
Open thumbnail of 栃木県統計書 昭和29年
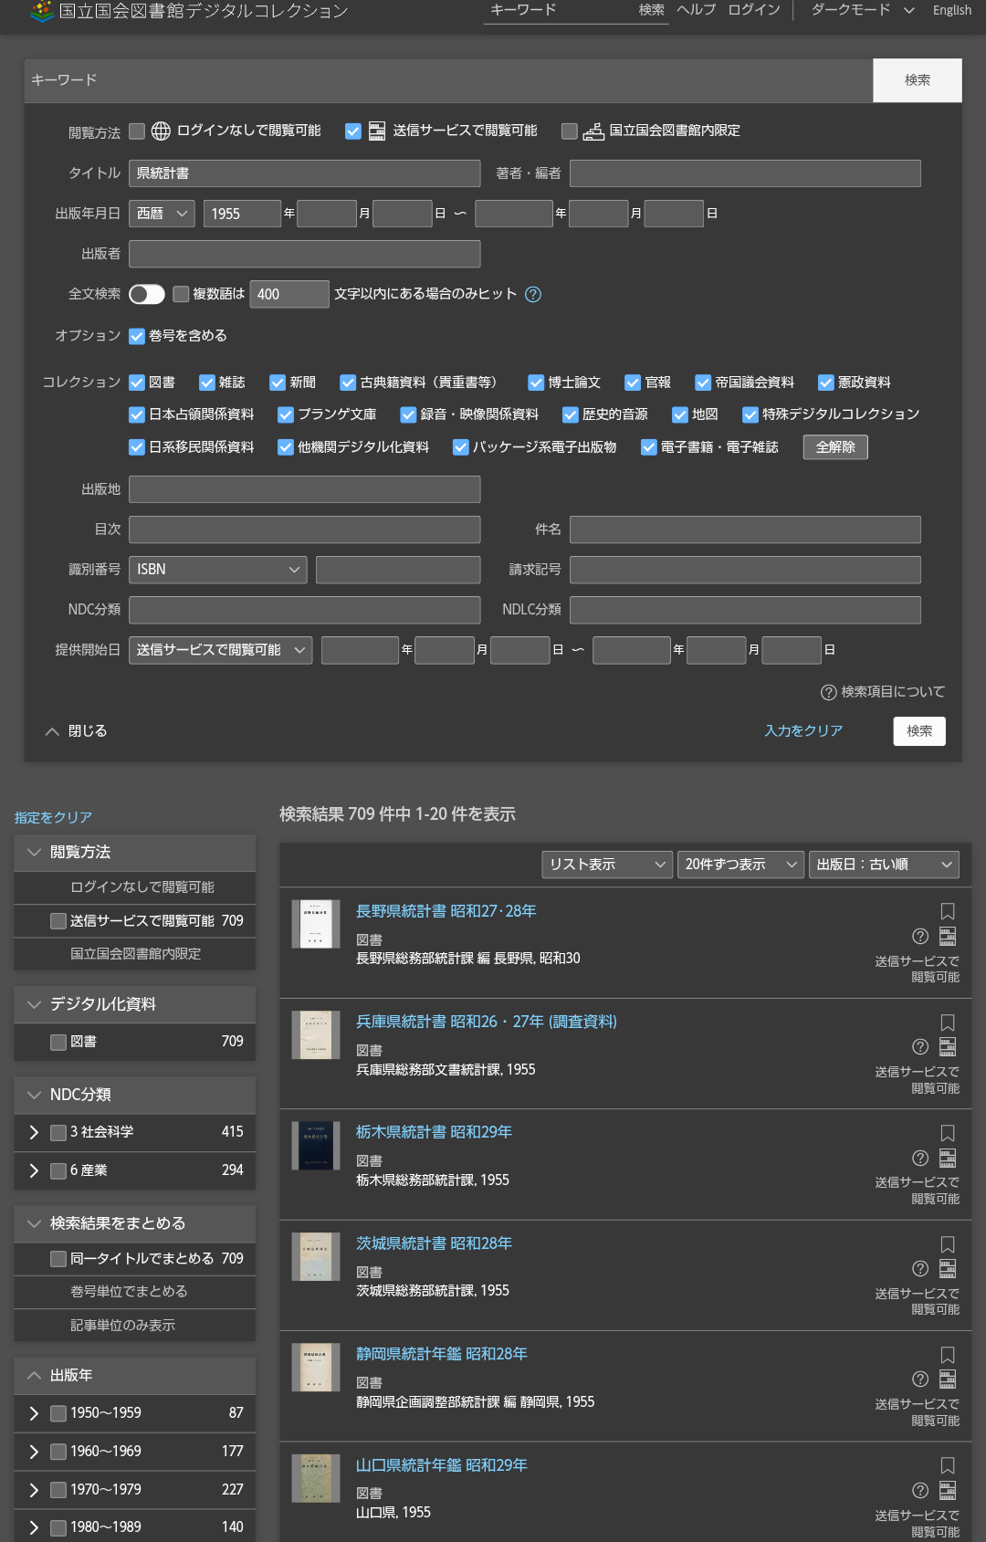pyautogui.click(x=316, y=1146)
